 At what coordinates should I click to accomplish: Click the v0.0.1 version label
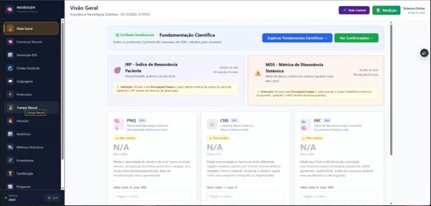pyautogui.click(x=12, y=200)
